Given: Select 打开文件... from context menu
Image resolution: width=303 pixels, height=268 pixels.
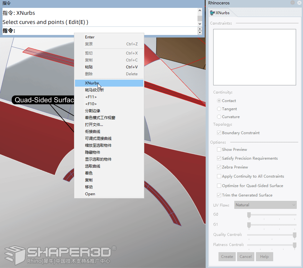Looking at the screenshot, I should [109, 125].
